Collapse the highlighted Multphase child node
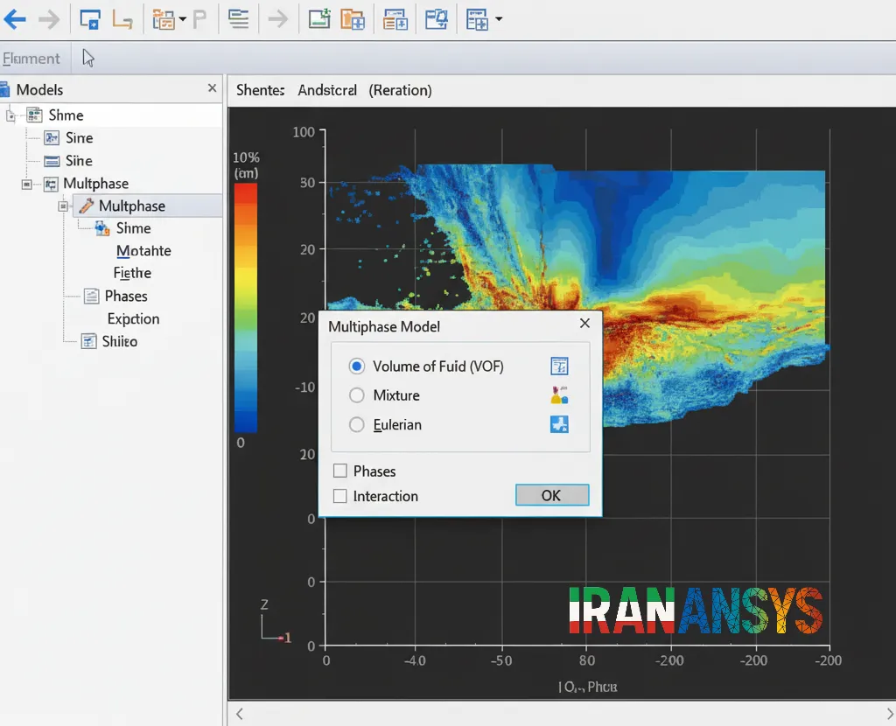The height and width of the screenshot is (726, 896). pos(63,206)
